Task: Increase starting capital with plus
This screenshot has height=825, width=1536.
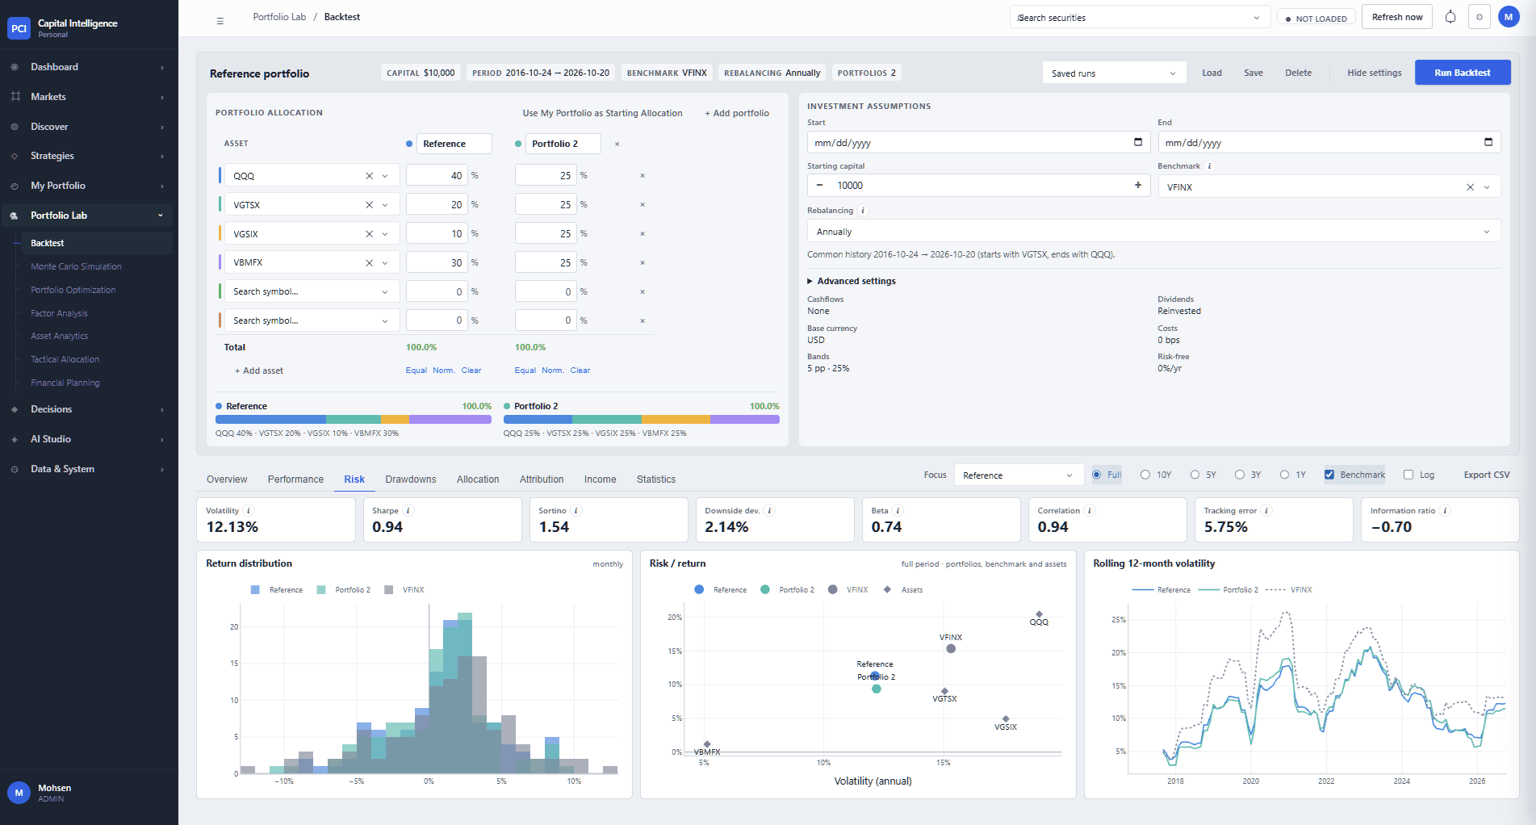Action: [1138, 185]
